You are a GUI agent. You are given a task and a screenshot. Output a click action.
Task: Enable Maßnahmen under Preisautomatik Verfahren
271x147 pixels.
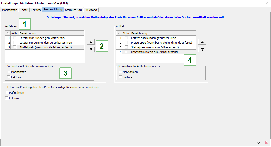pyautogui.click(x=9, y=72)
